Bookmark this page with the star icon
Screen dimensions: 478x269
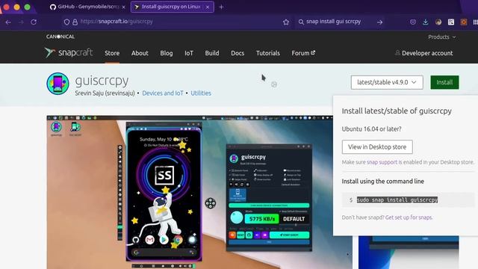tap(286, 22)
